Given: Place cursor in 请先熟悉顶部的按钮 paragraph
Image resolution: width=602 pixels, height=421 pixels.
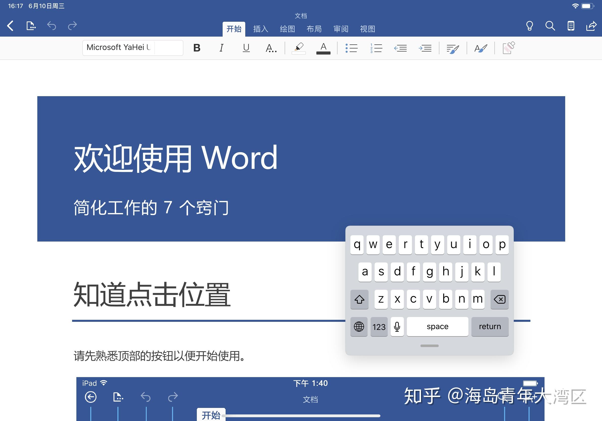Looking at the screenshot, I should 159,356.
